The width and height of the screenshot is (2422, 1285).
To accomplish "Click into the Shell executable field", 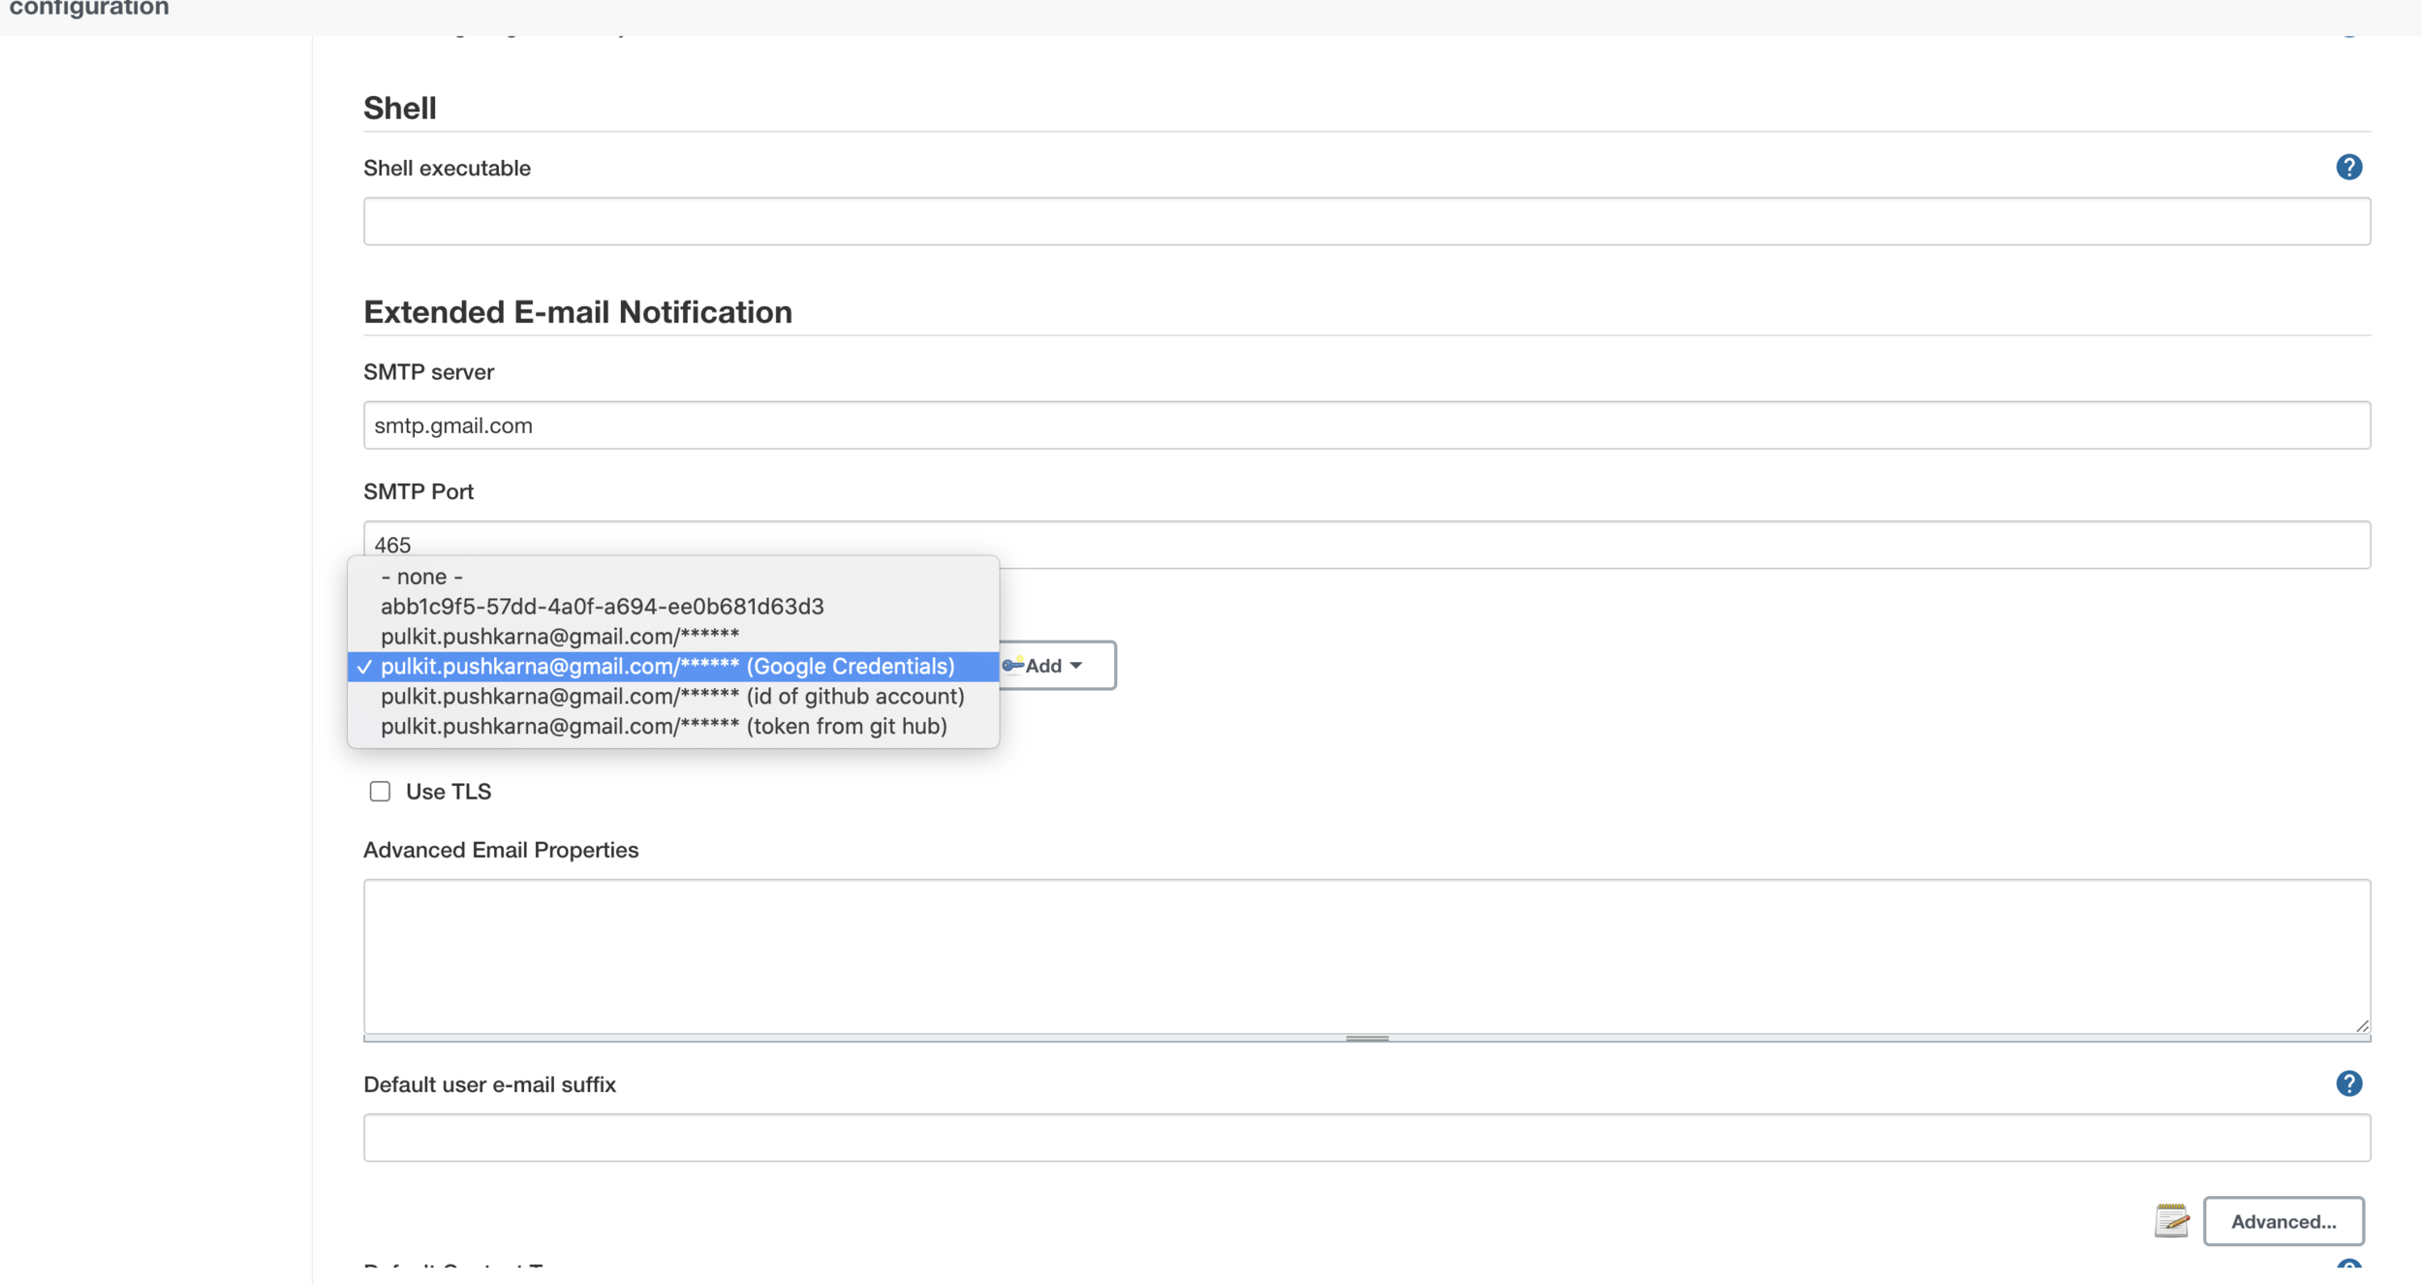I will (1366, 222).
